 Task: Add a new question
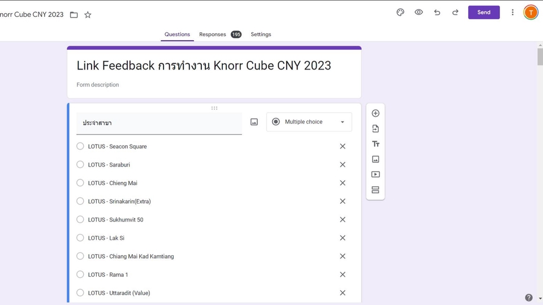[x=376, y=114]
